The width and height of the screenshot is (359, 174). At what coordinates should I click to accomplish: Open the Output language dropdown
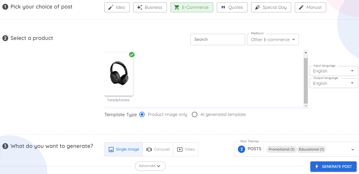333,83
